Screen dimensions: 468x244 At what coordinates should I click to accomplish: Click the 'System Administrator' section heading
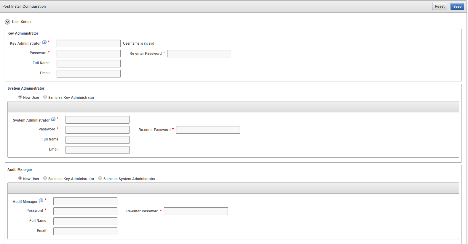coord(26,88)
